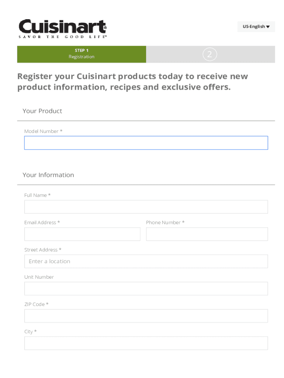Viewport: 284px width, 378px height.
Task: Click the step 2 circle indicator
Action: click(209, 55)
